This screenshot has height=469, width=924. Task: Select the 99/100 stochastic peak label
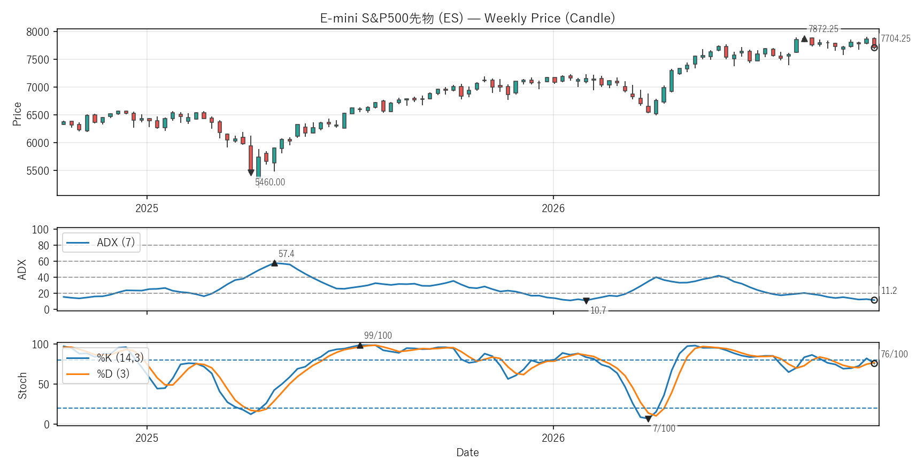click(x=378, y=335)
